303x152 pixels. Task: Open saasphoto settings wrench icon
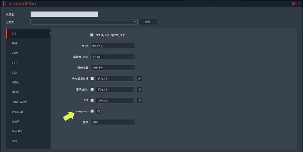point(99,111)
